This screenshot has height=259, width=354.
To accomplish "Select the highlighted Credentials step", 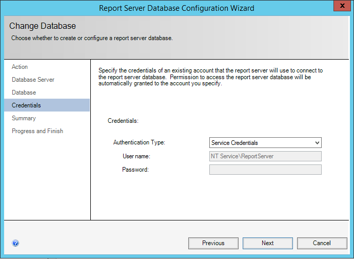I will click(26, 105).
